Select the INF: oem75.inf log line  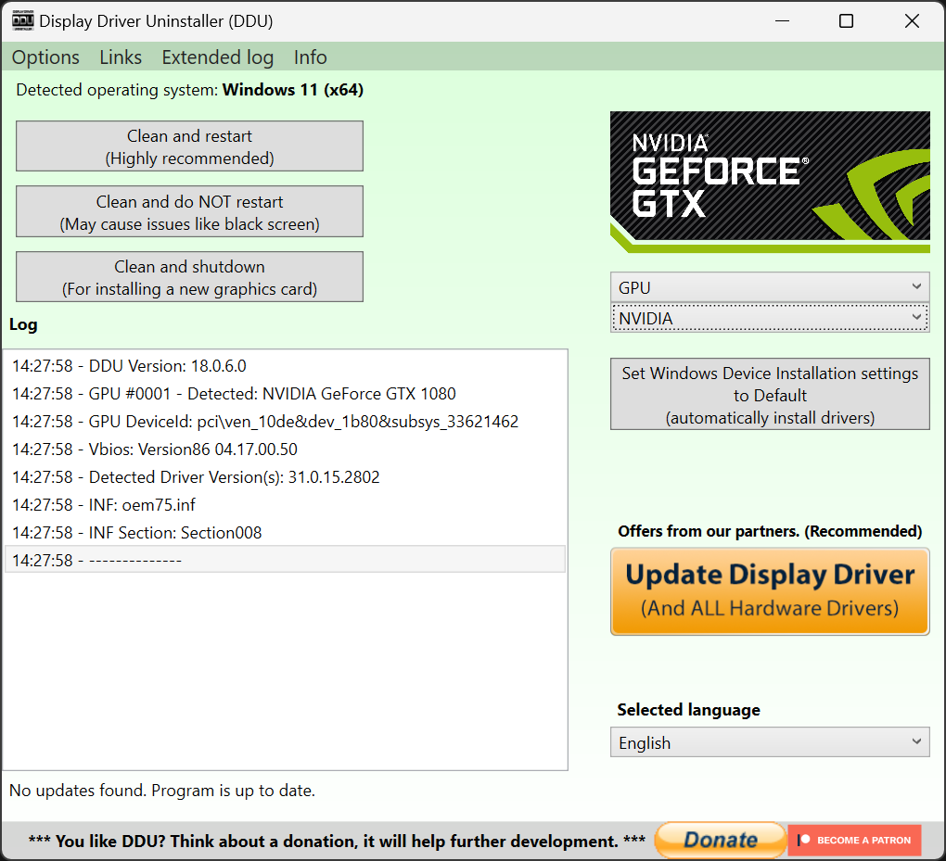pos(285,505)
